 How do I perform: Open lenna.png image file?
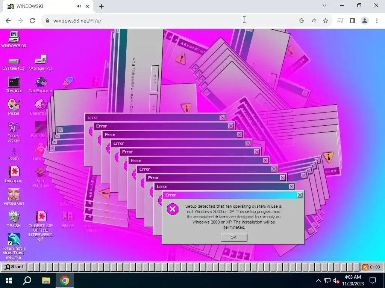coord(14,174)
